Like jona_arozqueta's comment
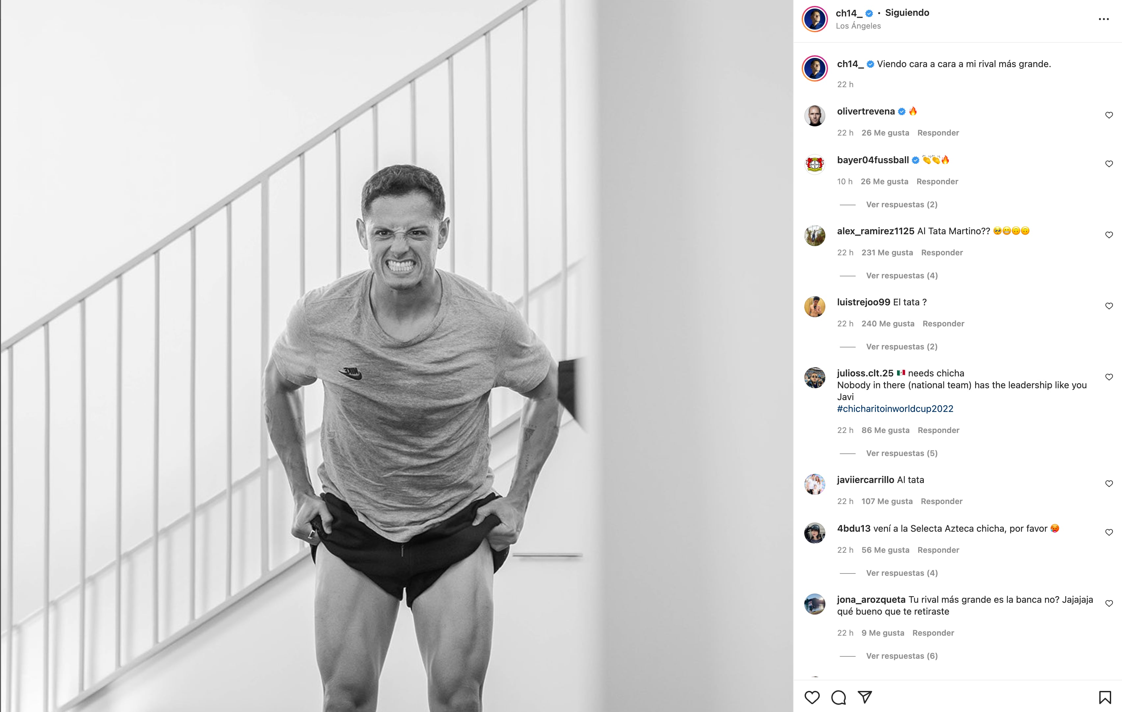 click(x=1109, y=603)
